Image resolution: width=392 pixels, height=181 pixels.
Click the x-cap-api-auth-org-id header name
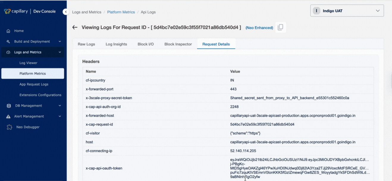point(104,107)
